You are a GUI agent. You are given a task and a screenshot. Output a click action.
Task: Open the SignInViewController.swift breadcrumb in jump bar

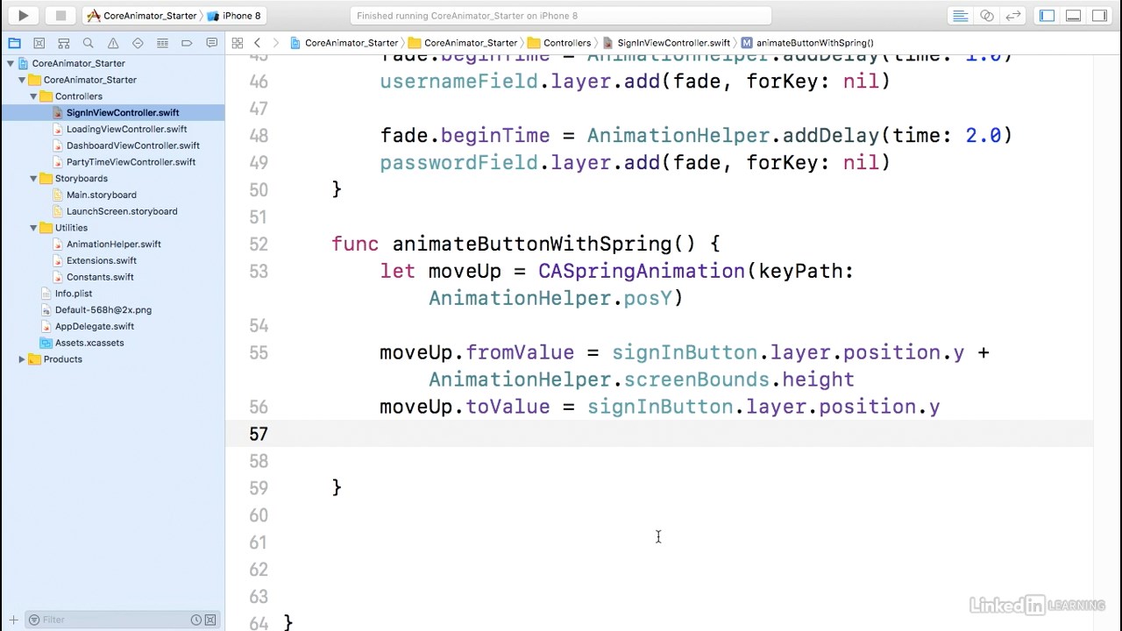pos(667,43)
